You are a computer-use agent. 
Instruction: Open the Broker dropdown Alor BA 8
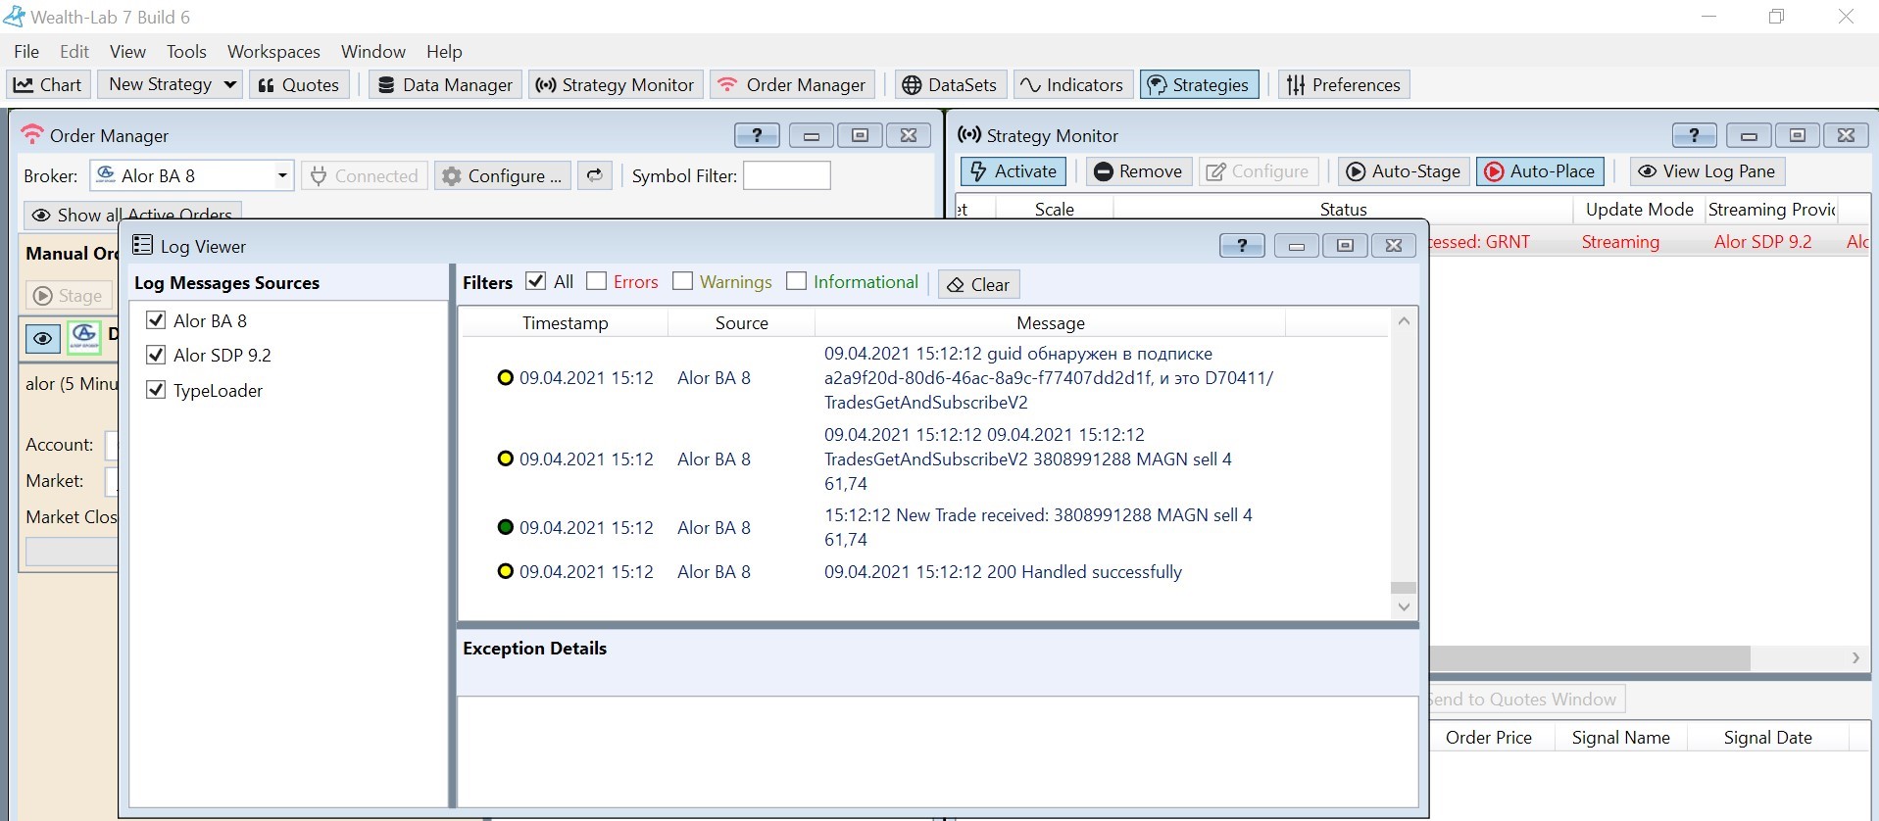[x=191, y=175]
